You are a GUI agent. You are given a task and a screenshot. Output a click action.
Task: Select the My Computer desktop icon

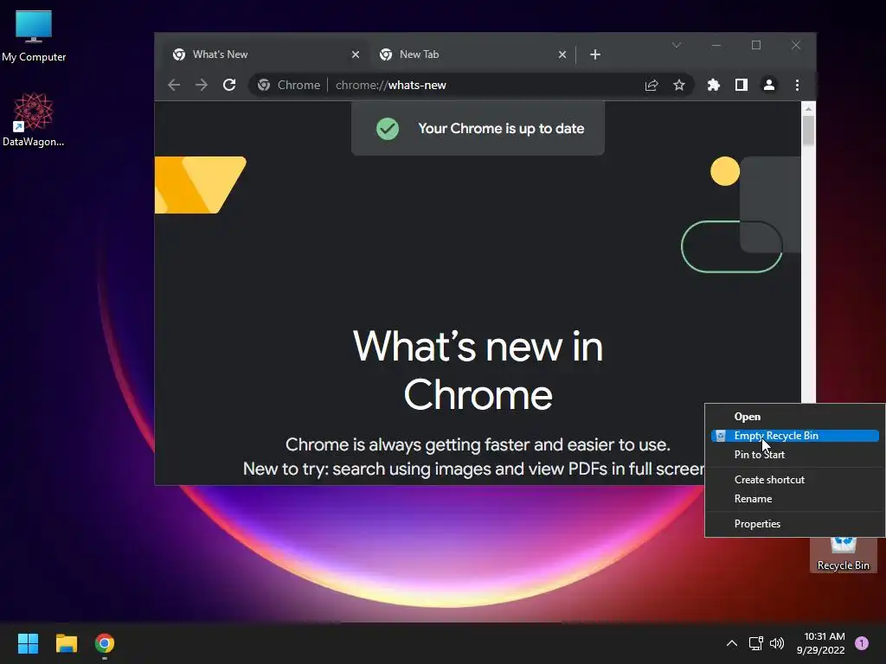point(34,35)
